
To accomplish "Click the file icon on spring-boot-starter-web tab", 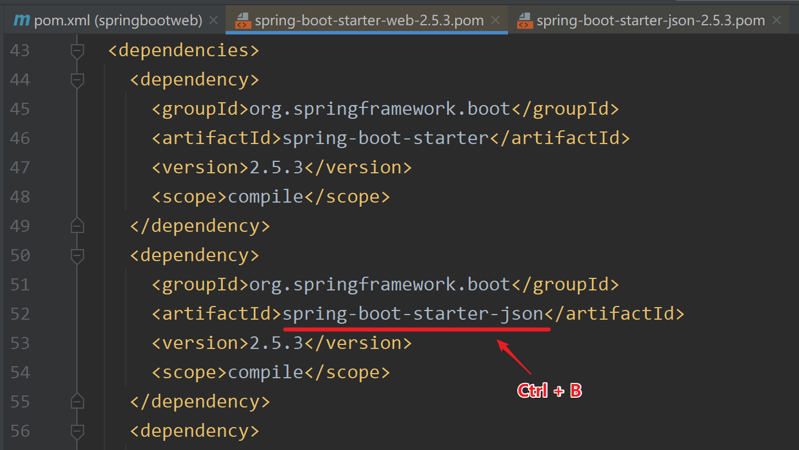I will 243,21.
